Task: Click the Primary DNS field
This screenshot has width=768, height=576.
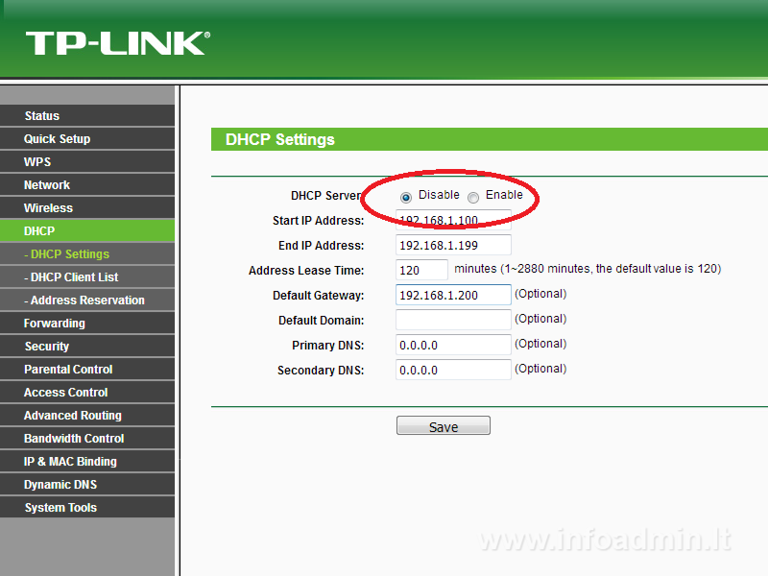Action: click(453, 345)
